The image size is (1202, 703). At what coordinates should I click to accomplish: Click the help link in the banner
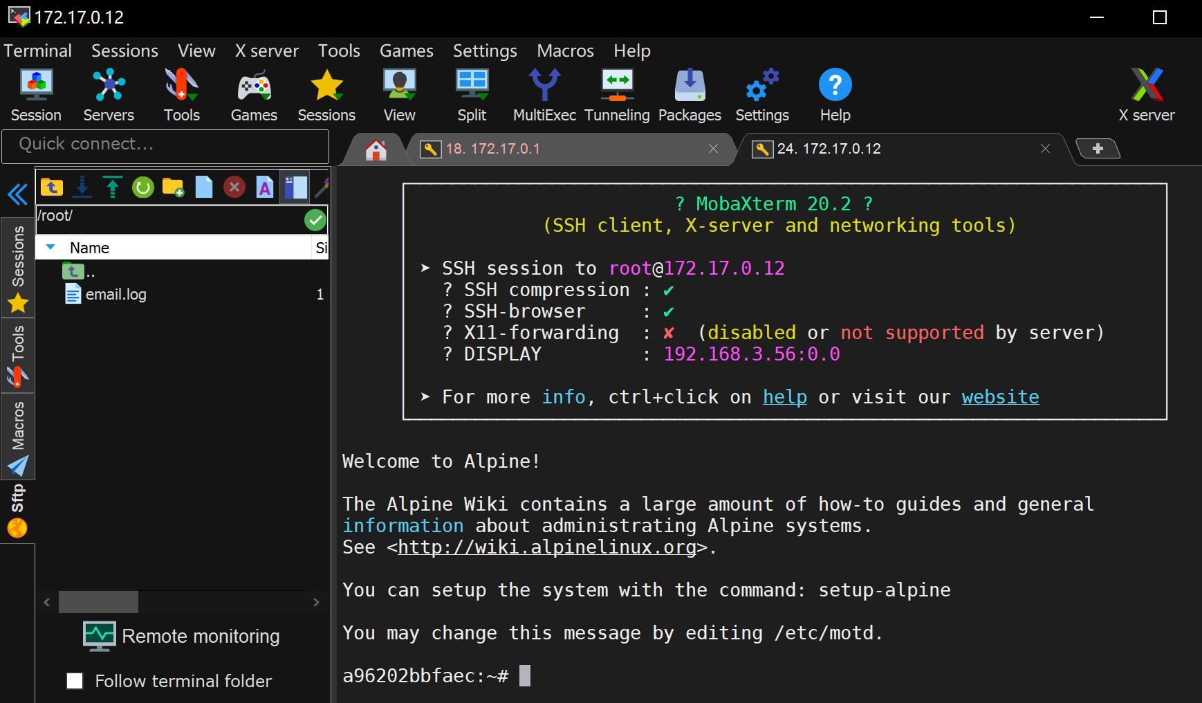(x=785, y=397)
